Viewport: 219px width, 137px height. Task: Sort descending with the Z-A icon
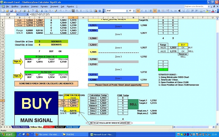[91, 11]
